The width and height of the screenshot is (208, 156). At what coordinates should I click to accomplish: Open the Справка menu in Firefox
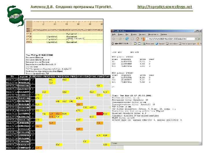164,34
